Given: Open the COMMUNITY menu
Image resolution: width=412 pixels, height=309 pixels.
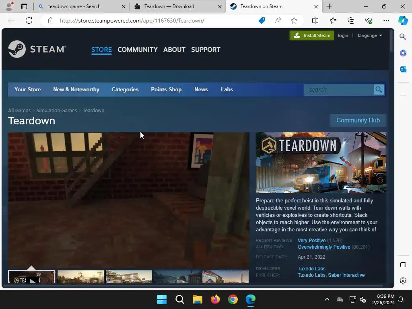Looking at the screenshot, I should [138, 49].
